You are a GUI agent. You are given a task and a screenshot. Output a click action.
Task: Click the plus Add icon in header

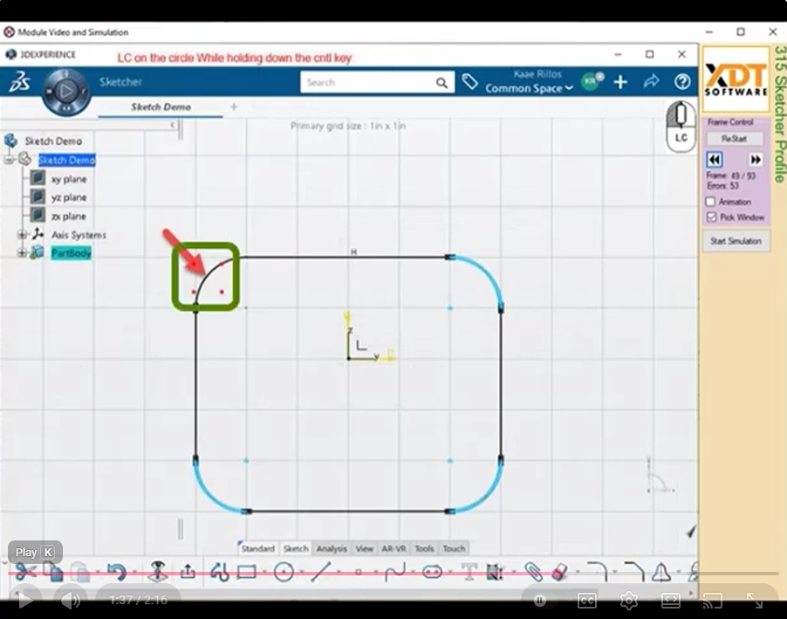click(620, 82)
